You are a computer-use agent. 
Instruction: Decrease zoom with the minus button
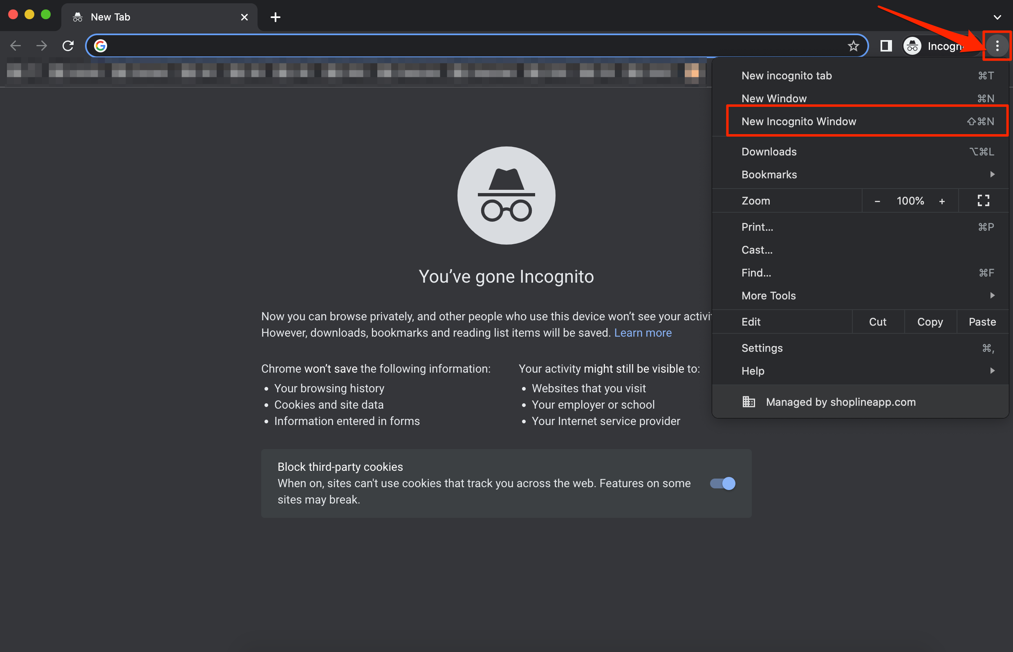tap(877, 201)
